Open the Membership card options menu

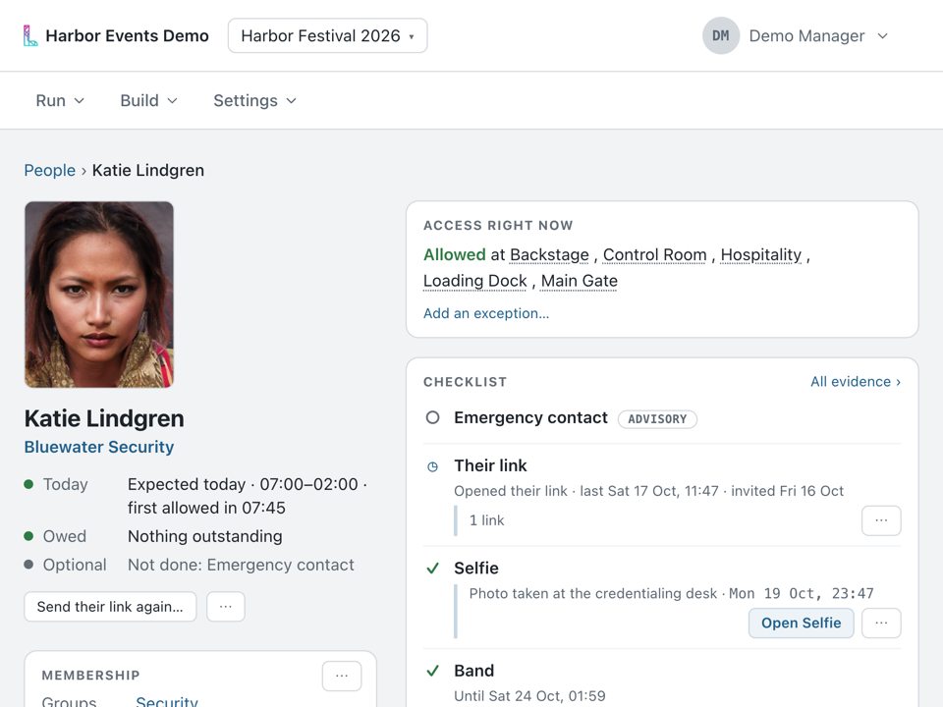click(342, 676)
